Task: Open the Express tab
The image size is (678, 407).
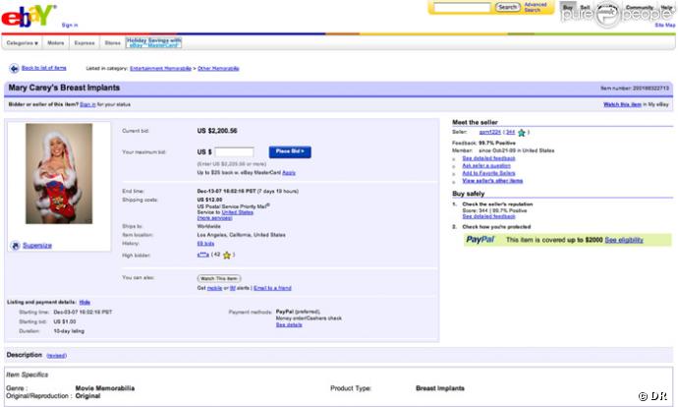Action: click(85, 43)
